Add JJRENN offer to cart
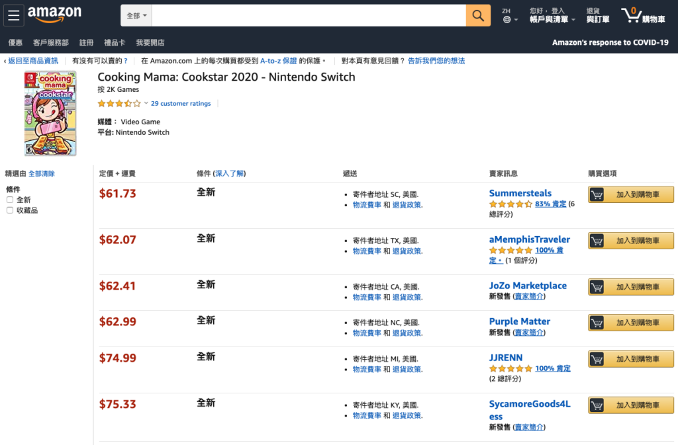The width and height of the screenshot is (678, 445). click(x=630, y=358)
